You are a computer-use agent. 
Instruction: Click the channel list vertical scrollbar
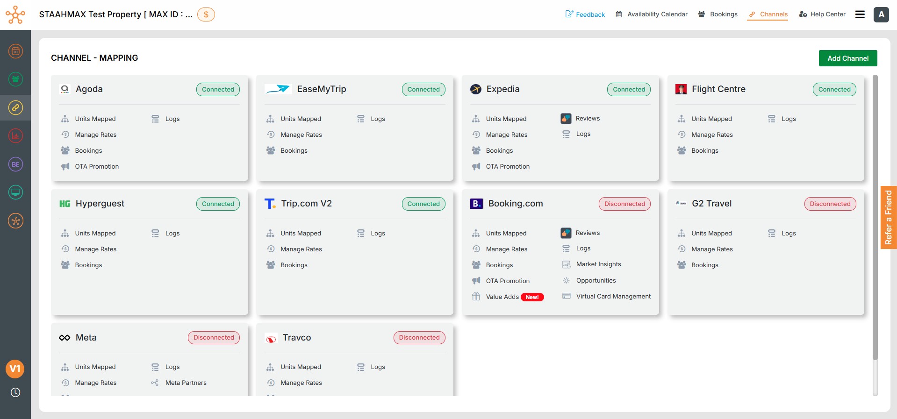click(x=875, y=217)
